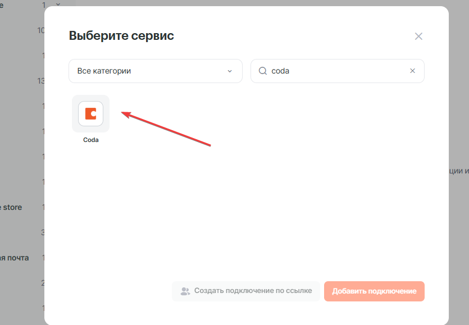Click the magnifier icon in search box
The image size is (469, 325).
coord(262,71)
